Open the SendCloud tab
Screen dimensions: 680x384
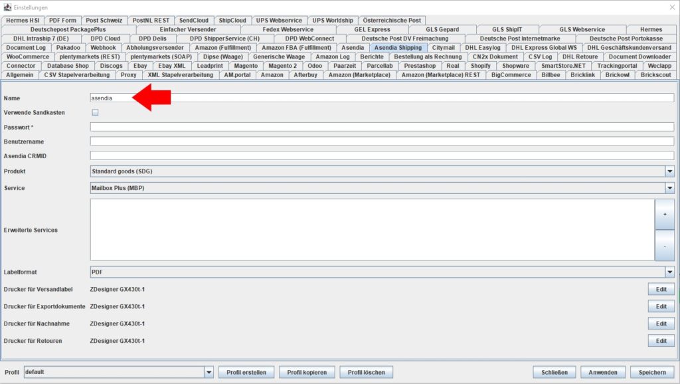pos(194,21)
